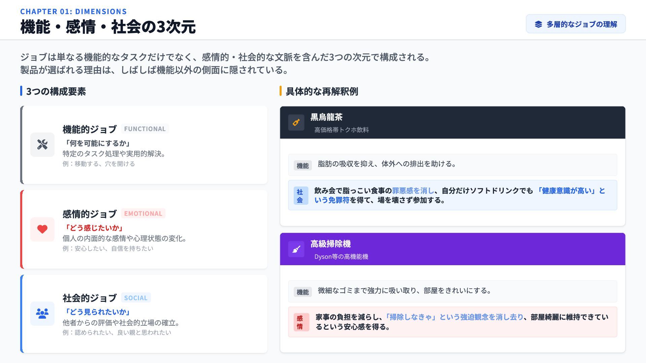646x363 pixels.
Task: Click the broom icon beside 高級掃除機
Action: point(296,249)
